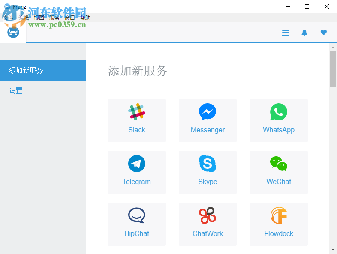Screen dimensions: 337x254
Task: Select the Flowdock service icon
Action: [x=279, y=215]
